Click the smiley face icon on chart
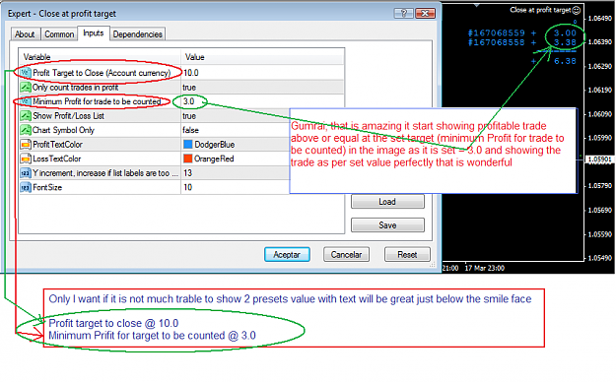The image size is (616, 382). coord(577,10)
